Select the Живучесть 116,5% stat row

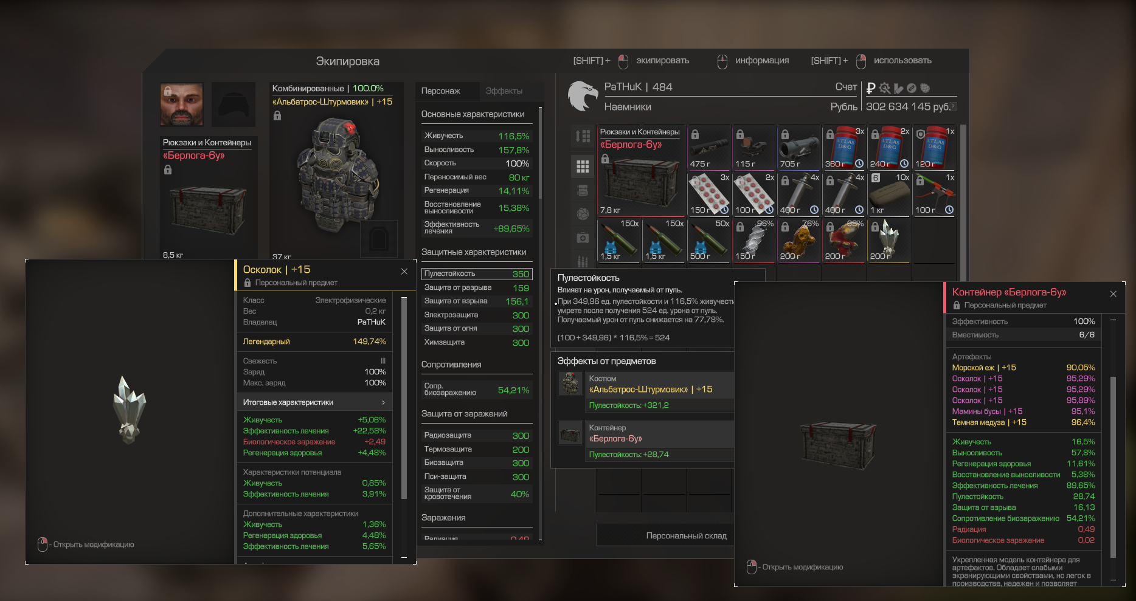(477, 136)
